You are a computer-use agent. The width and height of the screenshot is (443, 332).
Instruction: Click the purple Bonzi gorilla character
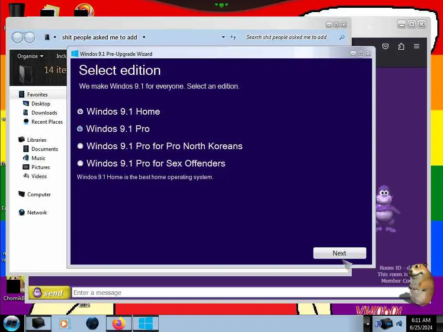tap(386, 208)
